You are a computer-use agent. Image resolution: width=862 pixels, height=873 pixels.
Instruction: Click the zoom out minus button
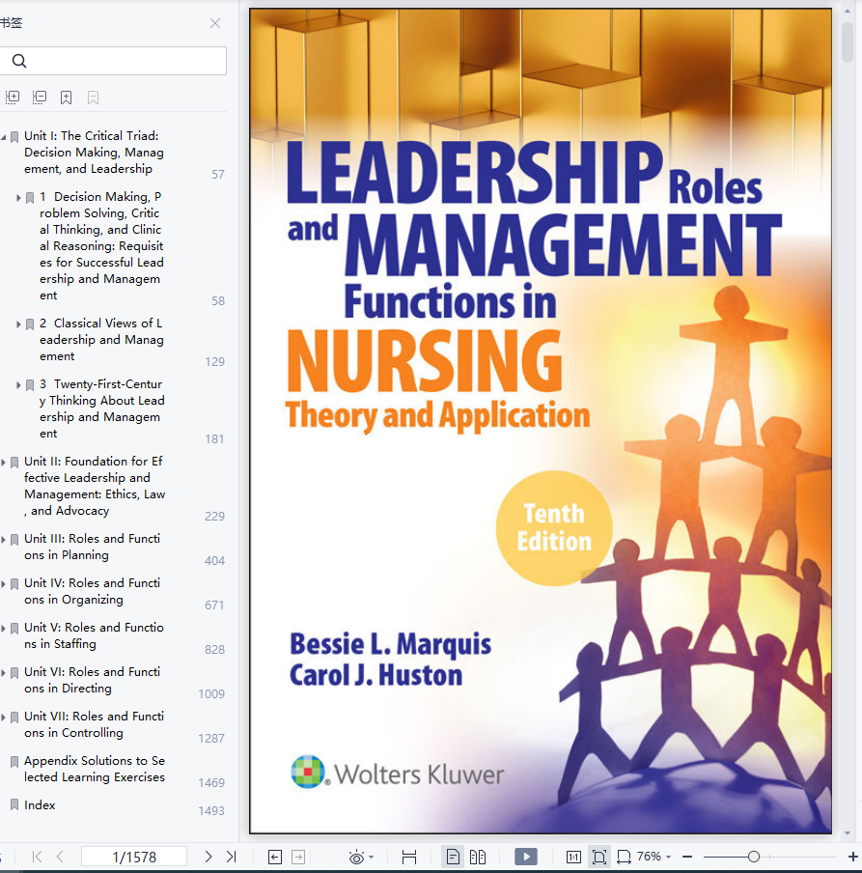click(x=687, y=857)
